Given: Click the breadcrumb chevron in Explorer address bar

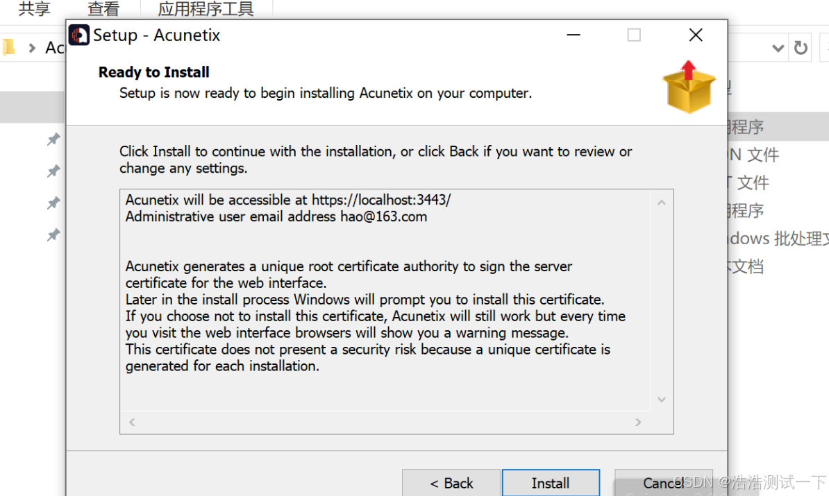Looking at the screenshot, I should [x=32, y=48].
